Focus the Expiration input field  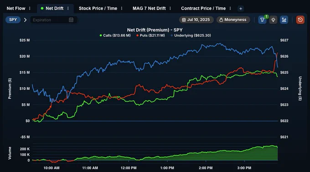[x=54, y=20]
